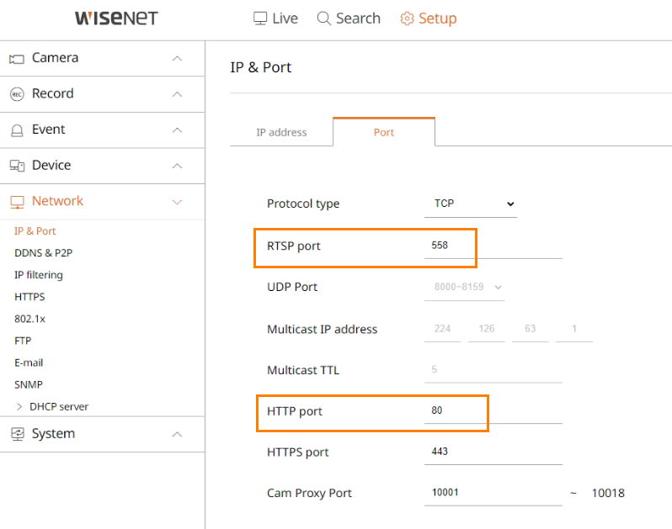Expand the Camera section chevron
This screenshot has width=672, height=529.
coord(177,59)
